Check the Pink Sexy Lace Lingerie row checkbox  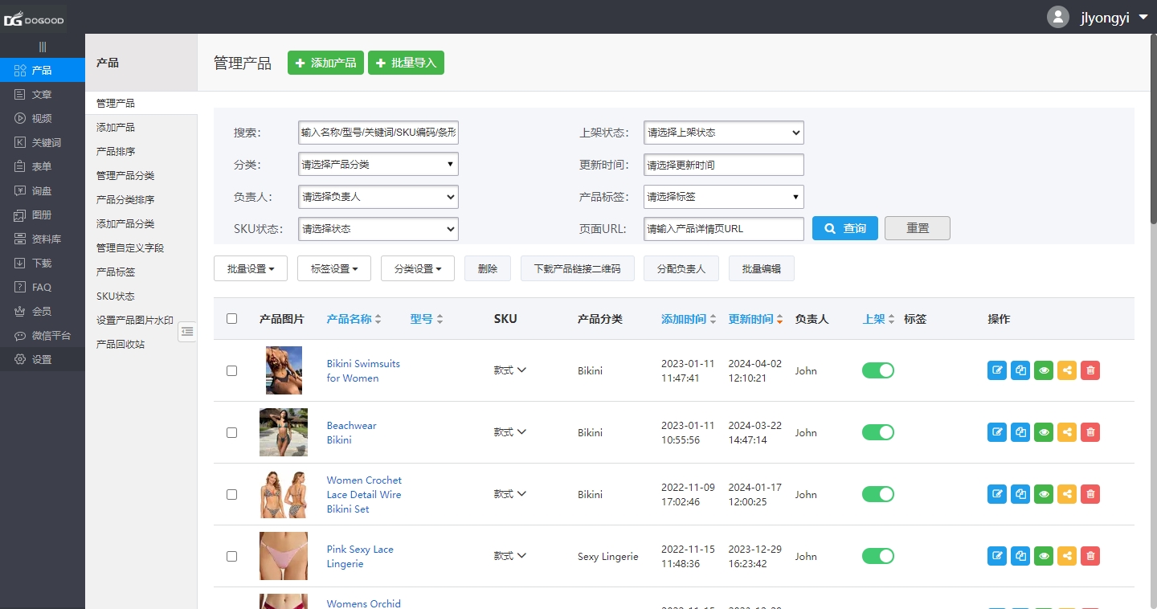(232, 556)
